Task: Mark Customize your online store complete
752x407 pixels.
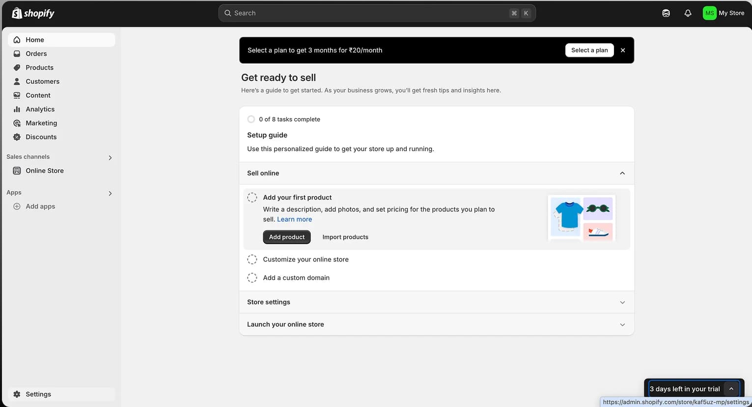Action: click(252, 259)
